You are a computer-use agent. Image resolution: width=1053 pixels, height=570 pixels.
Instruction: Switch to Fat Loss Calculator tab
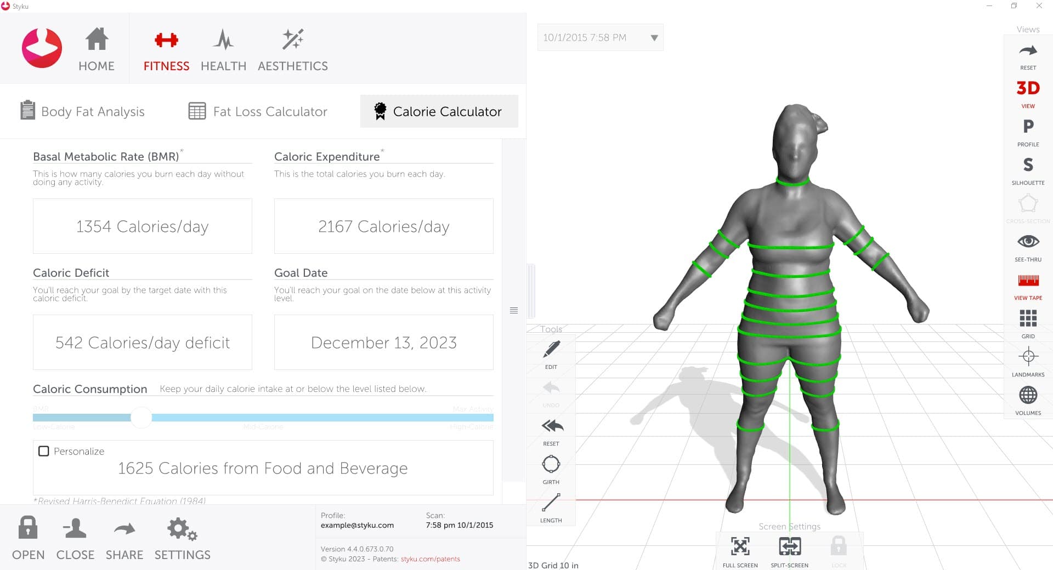pos(258,111)
